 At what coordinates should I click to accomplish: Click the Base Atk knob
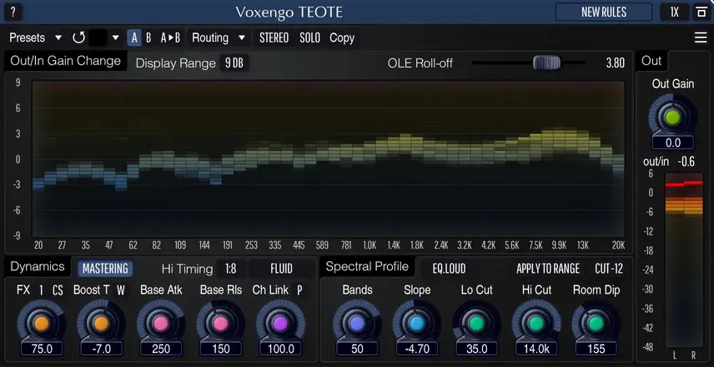click(161, 324)
